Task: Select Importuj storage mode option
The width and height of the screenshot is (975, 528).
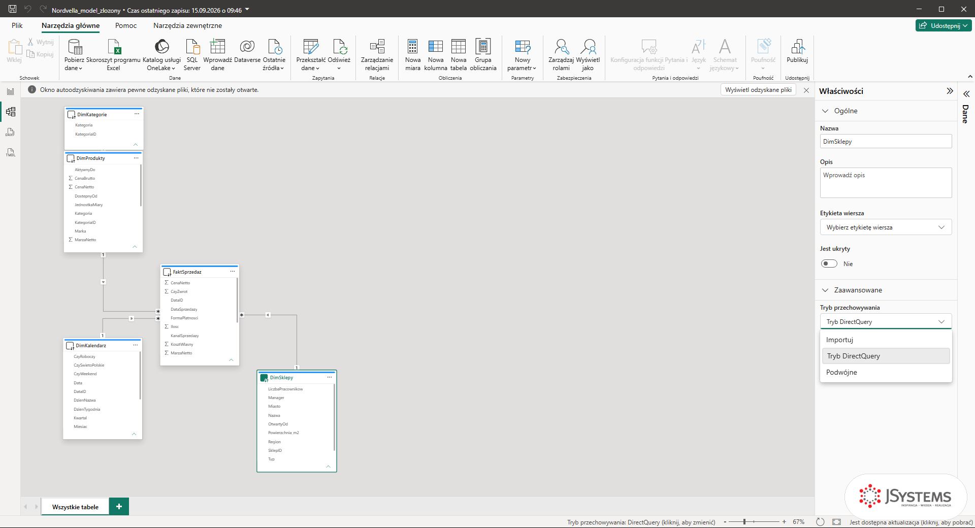Action: pyautogui.click(x=886, y=340)
